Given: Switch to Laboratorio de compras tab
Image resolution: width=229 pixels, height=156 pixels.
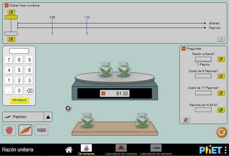Looking at the screenshot, I should click(121, 149).
